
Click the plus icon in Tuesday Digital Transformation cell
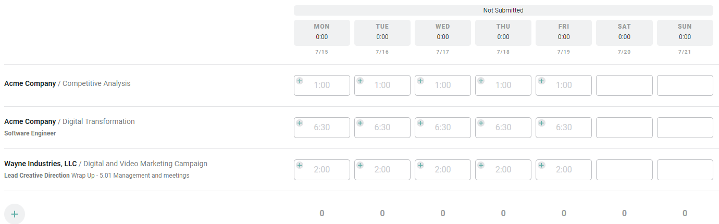[360, 123]
